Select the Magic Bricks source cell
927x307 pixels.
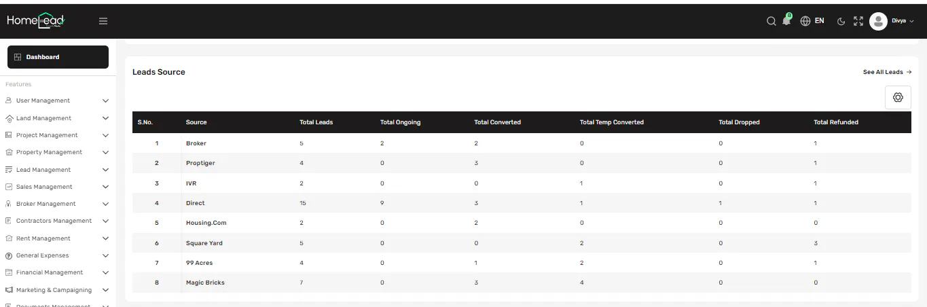(205, 283)
